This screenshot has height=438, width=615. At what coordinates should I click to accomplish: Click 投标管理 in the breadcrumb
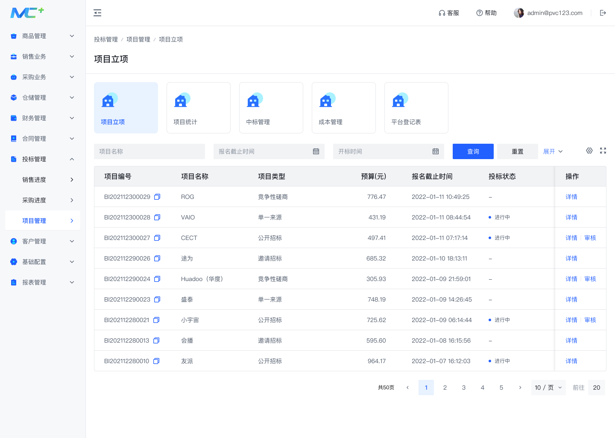point(106,39)
